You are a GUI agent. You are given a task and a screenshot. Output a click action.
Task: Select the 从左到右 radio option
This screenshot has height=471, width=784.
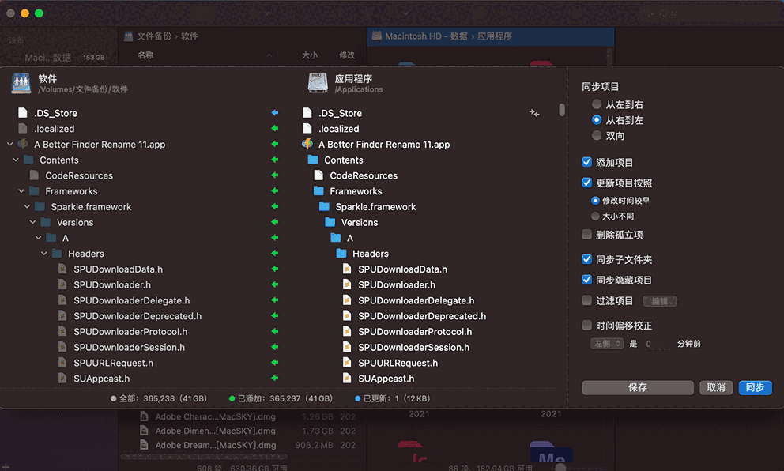[x=597, y=104]
